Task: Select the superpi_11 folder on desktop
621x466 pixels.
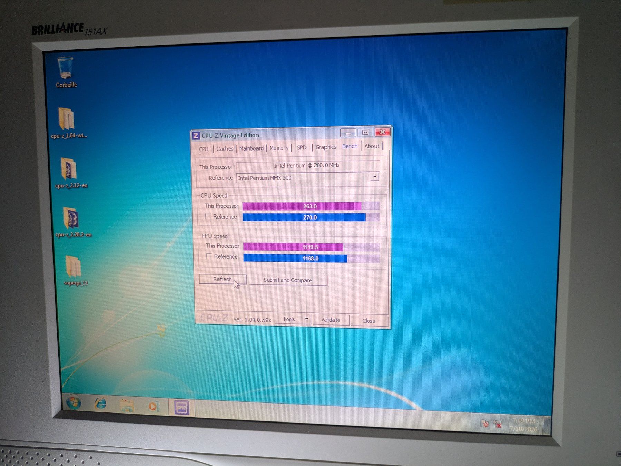Action: [x=75, y=271]
